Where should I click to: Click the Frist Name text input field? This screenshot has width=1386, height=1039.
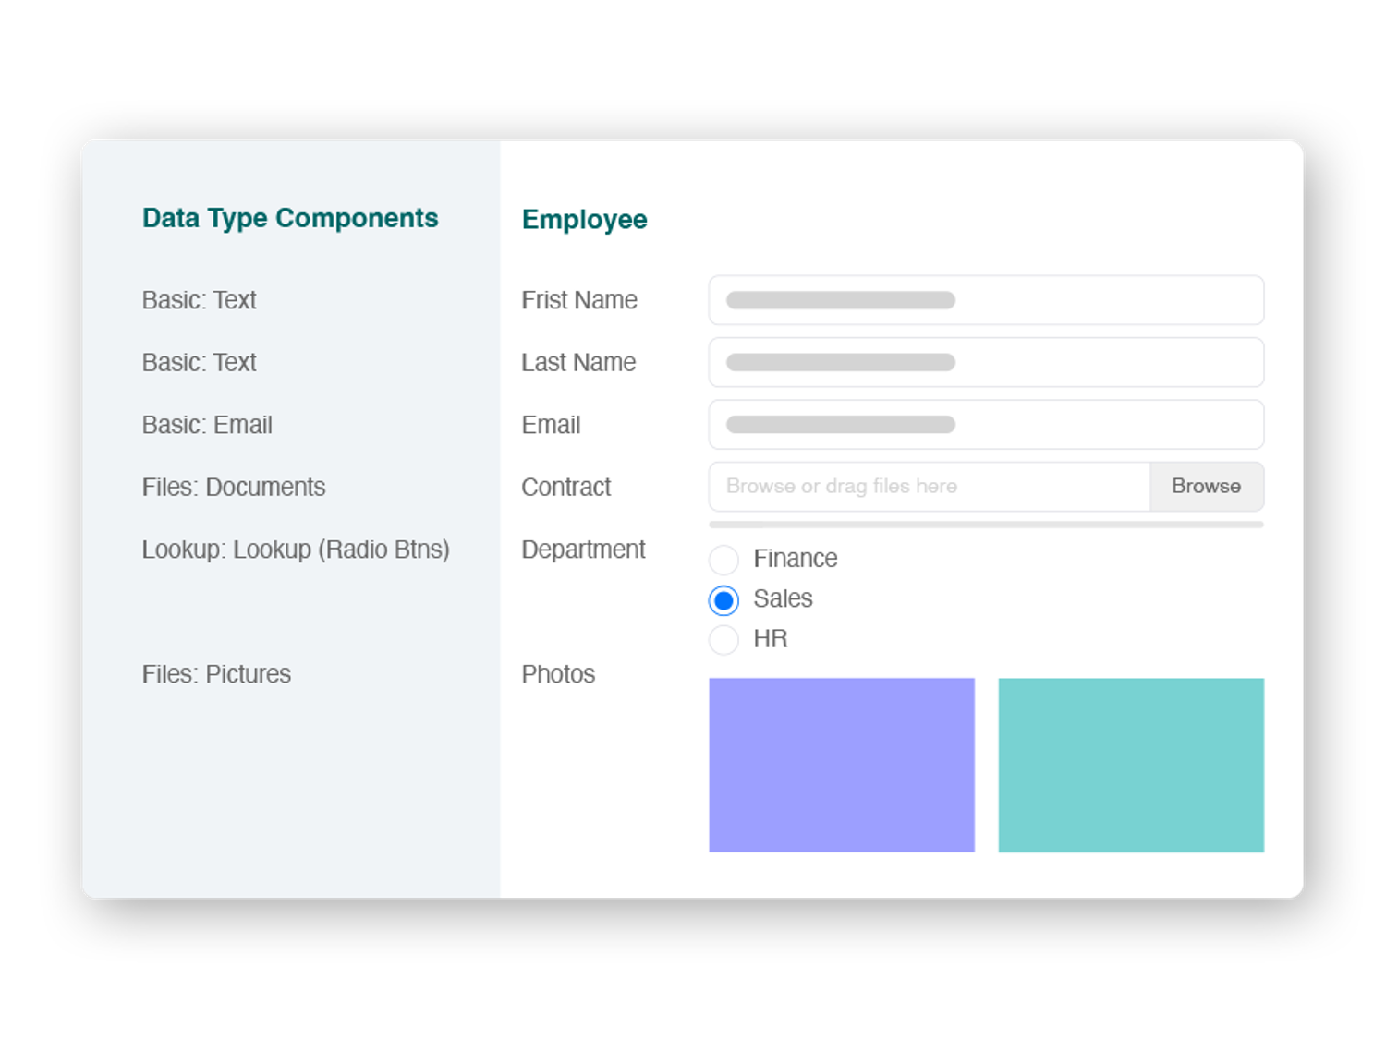tap(985, 300)
